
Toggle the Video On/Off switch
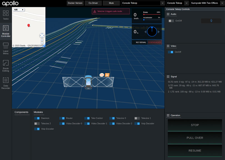[x=171, y=52]
